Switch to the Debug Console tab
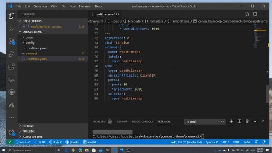Viewport: 272px width, 153px height. click(x=142, y=122)
